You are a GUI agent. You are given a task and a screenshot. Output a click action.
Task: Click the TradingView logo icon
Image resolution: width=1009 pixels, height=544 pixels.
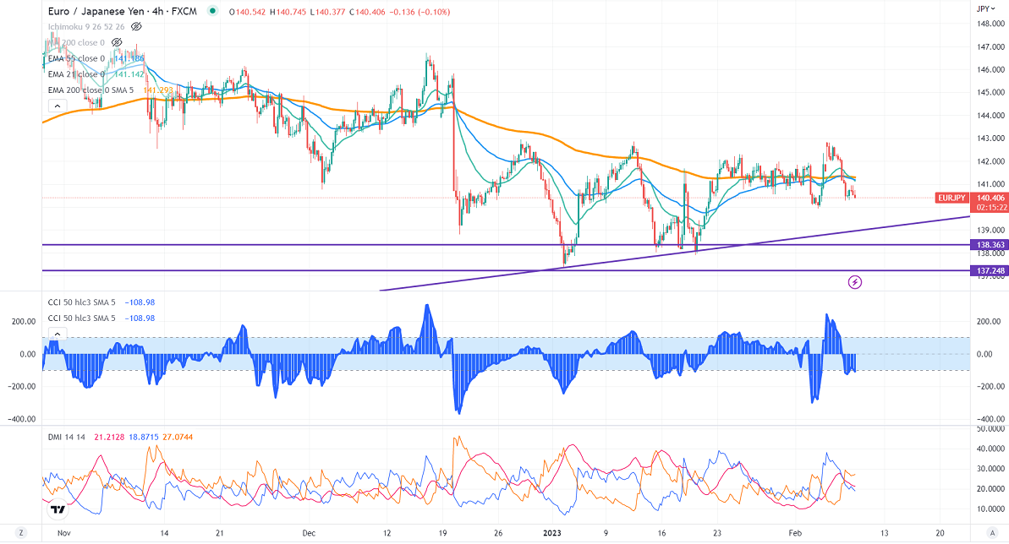[x=58, y=509]
